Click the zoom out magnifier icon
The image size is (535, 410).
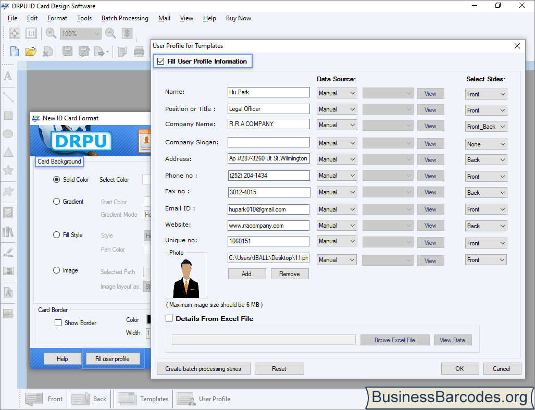[x=110, y=33]
